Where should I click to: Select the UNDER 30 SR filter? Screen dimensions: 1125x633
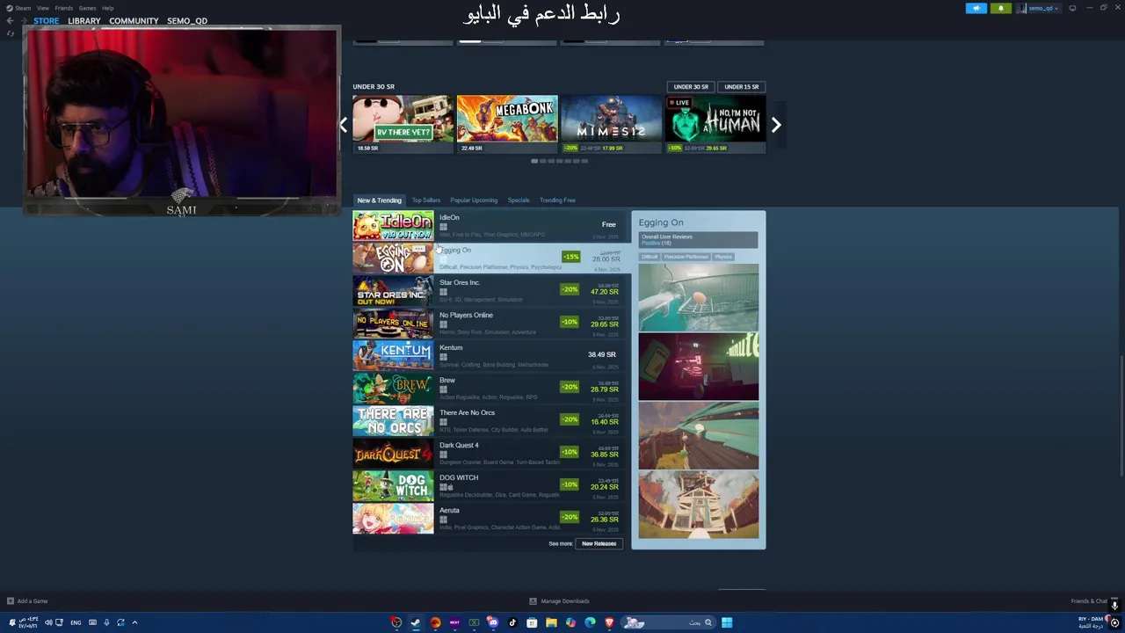[x=691, y=86]
